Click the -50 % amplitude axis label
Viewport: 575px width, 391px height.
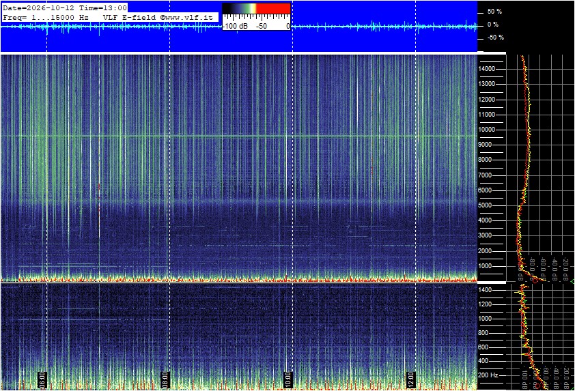point(495,38)
